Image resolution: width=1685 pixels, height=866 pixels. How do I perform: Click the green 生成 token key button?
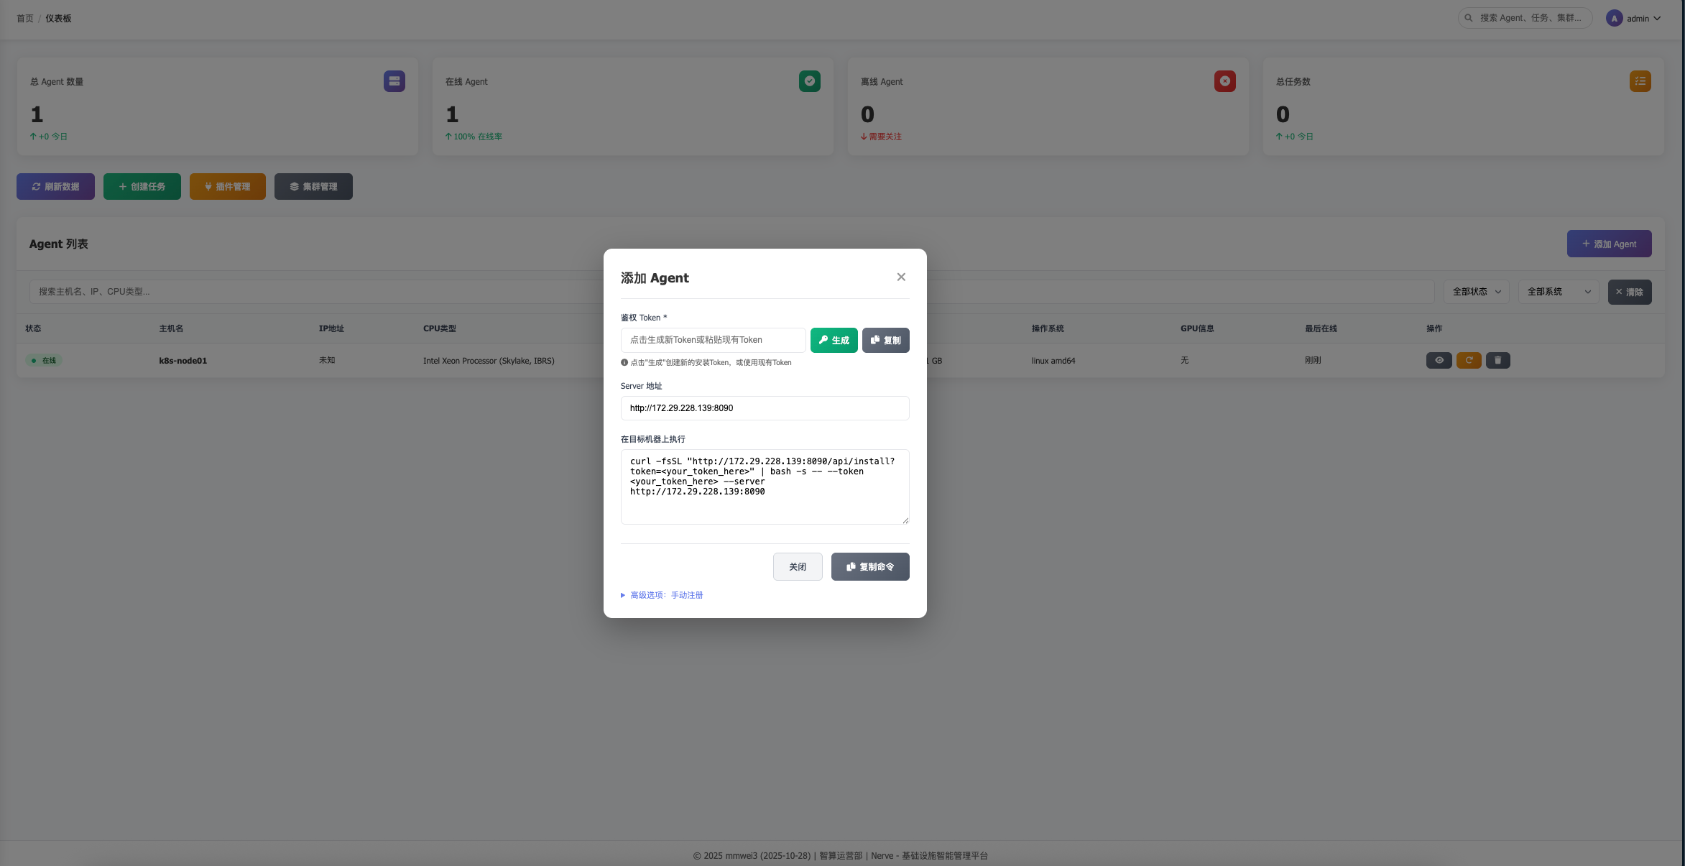(x=834, y=340)
